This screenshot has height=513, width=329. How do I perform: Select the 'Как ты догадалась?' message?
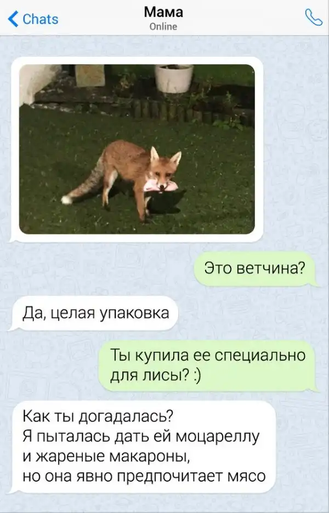click(144, 446)
